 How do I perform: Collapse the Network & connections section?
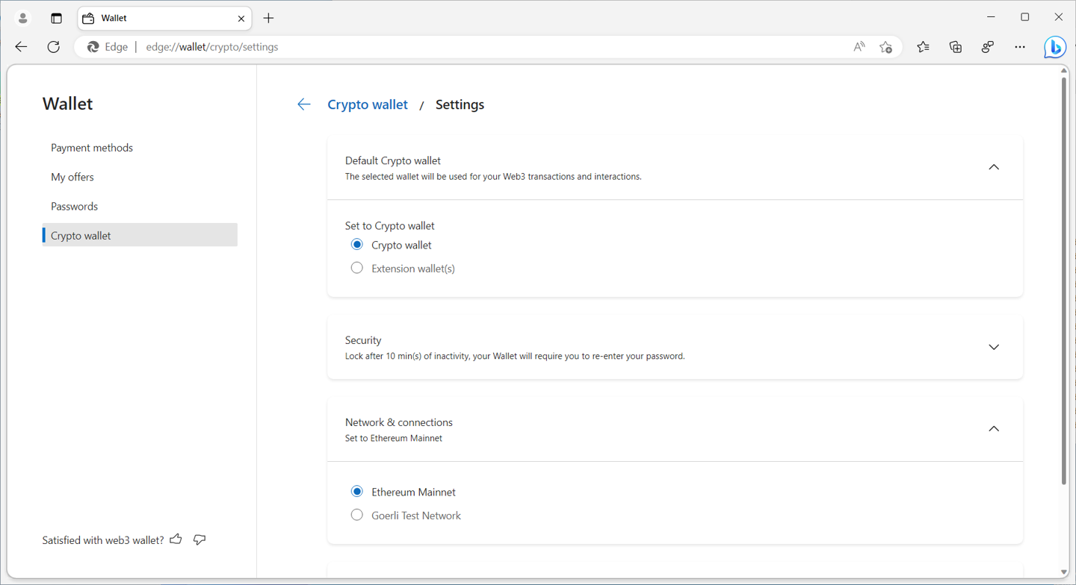[x=993, y=429]
